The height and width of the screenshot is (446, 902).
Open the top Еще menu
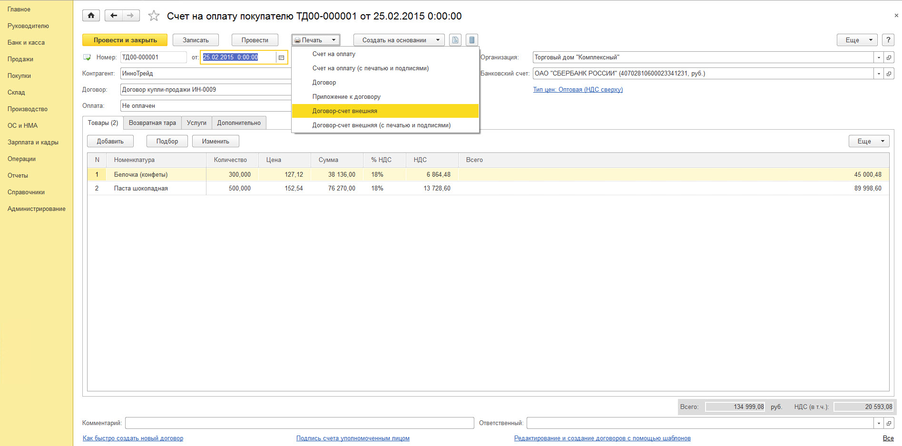tap(857, 40)
